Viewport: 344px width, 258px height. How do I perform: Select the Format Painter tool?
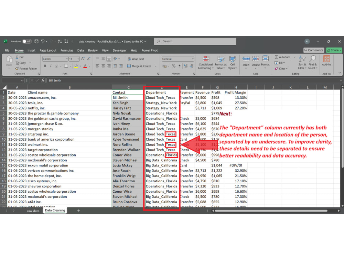[x=26, y=68]
